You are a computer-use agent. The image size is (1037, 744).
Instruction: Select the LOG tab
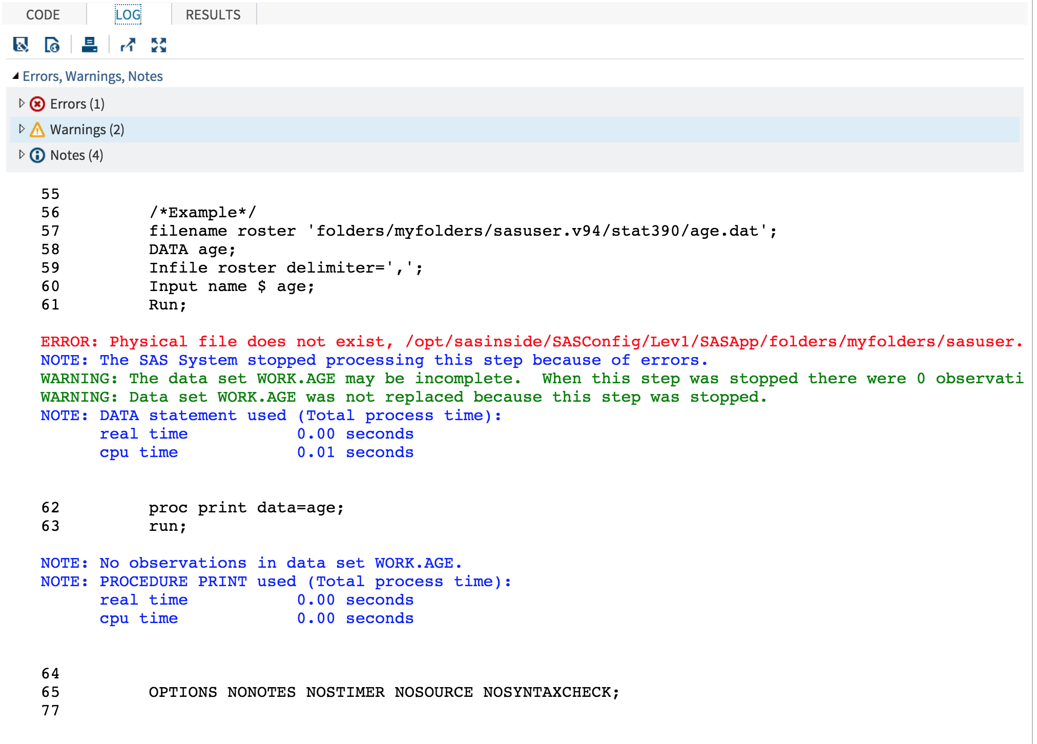[x=128, y=15]
